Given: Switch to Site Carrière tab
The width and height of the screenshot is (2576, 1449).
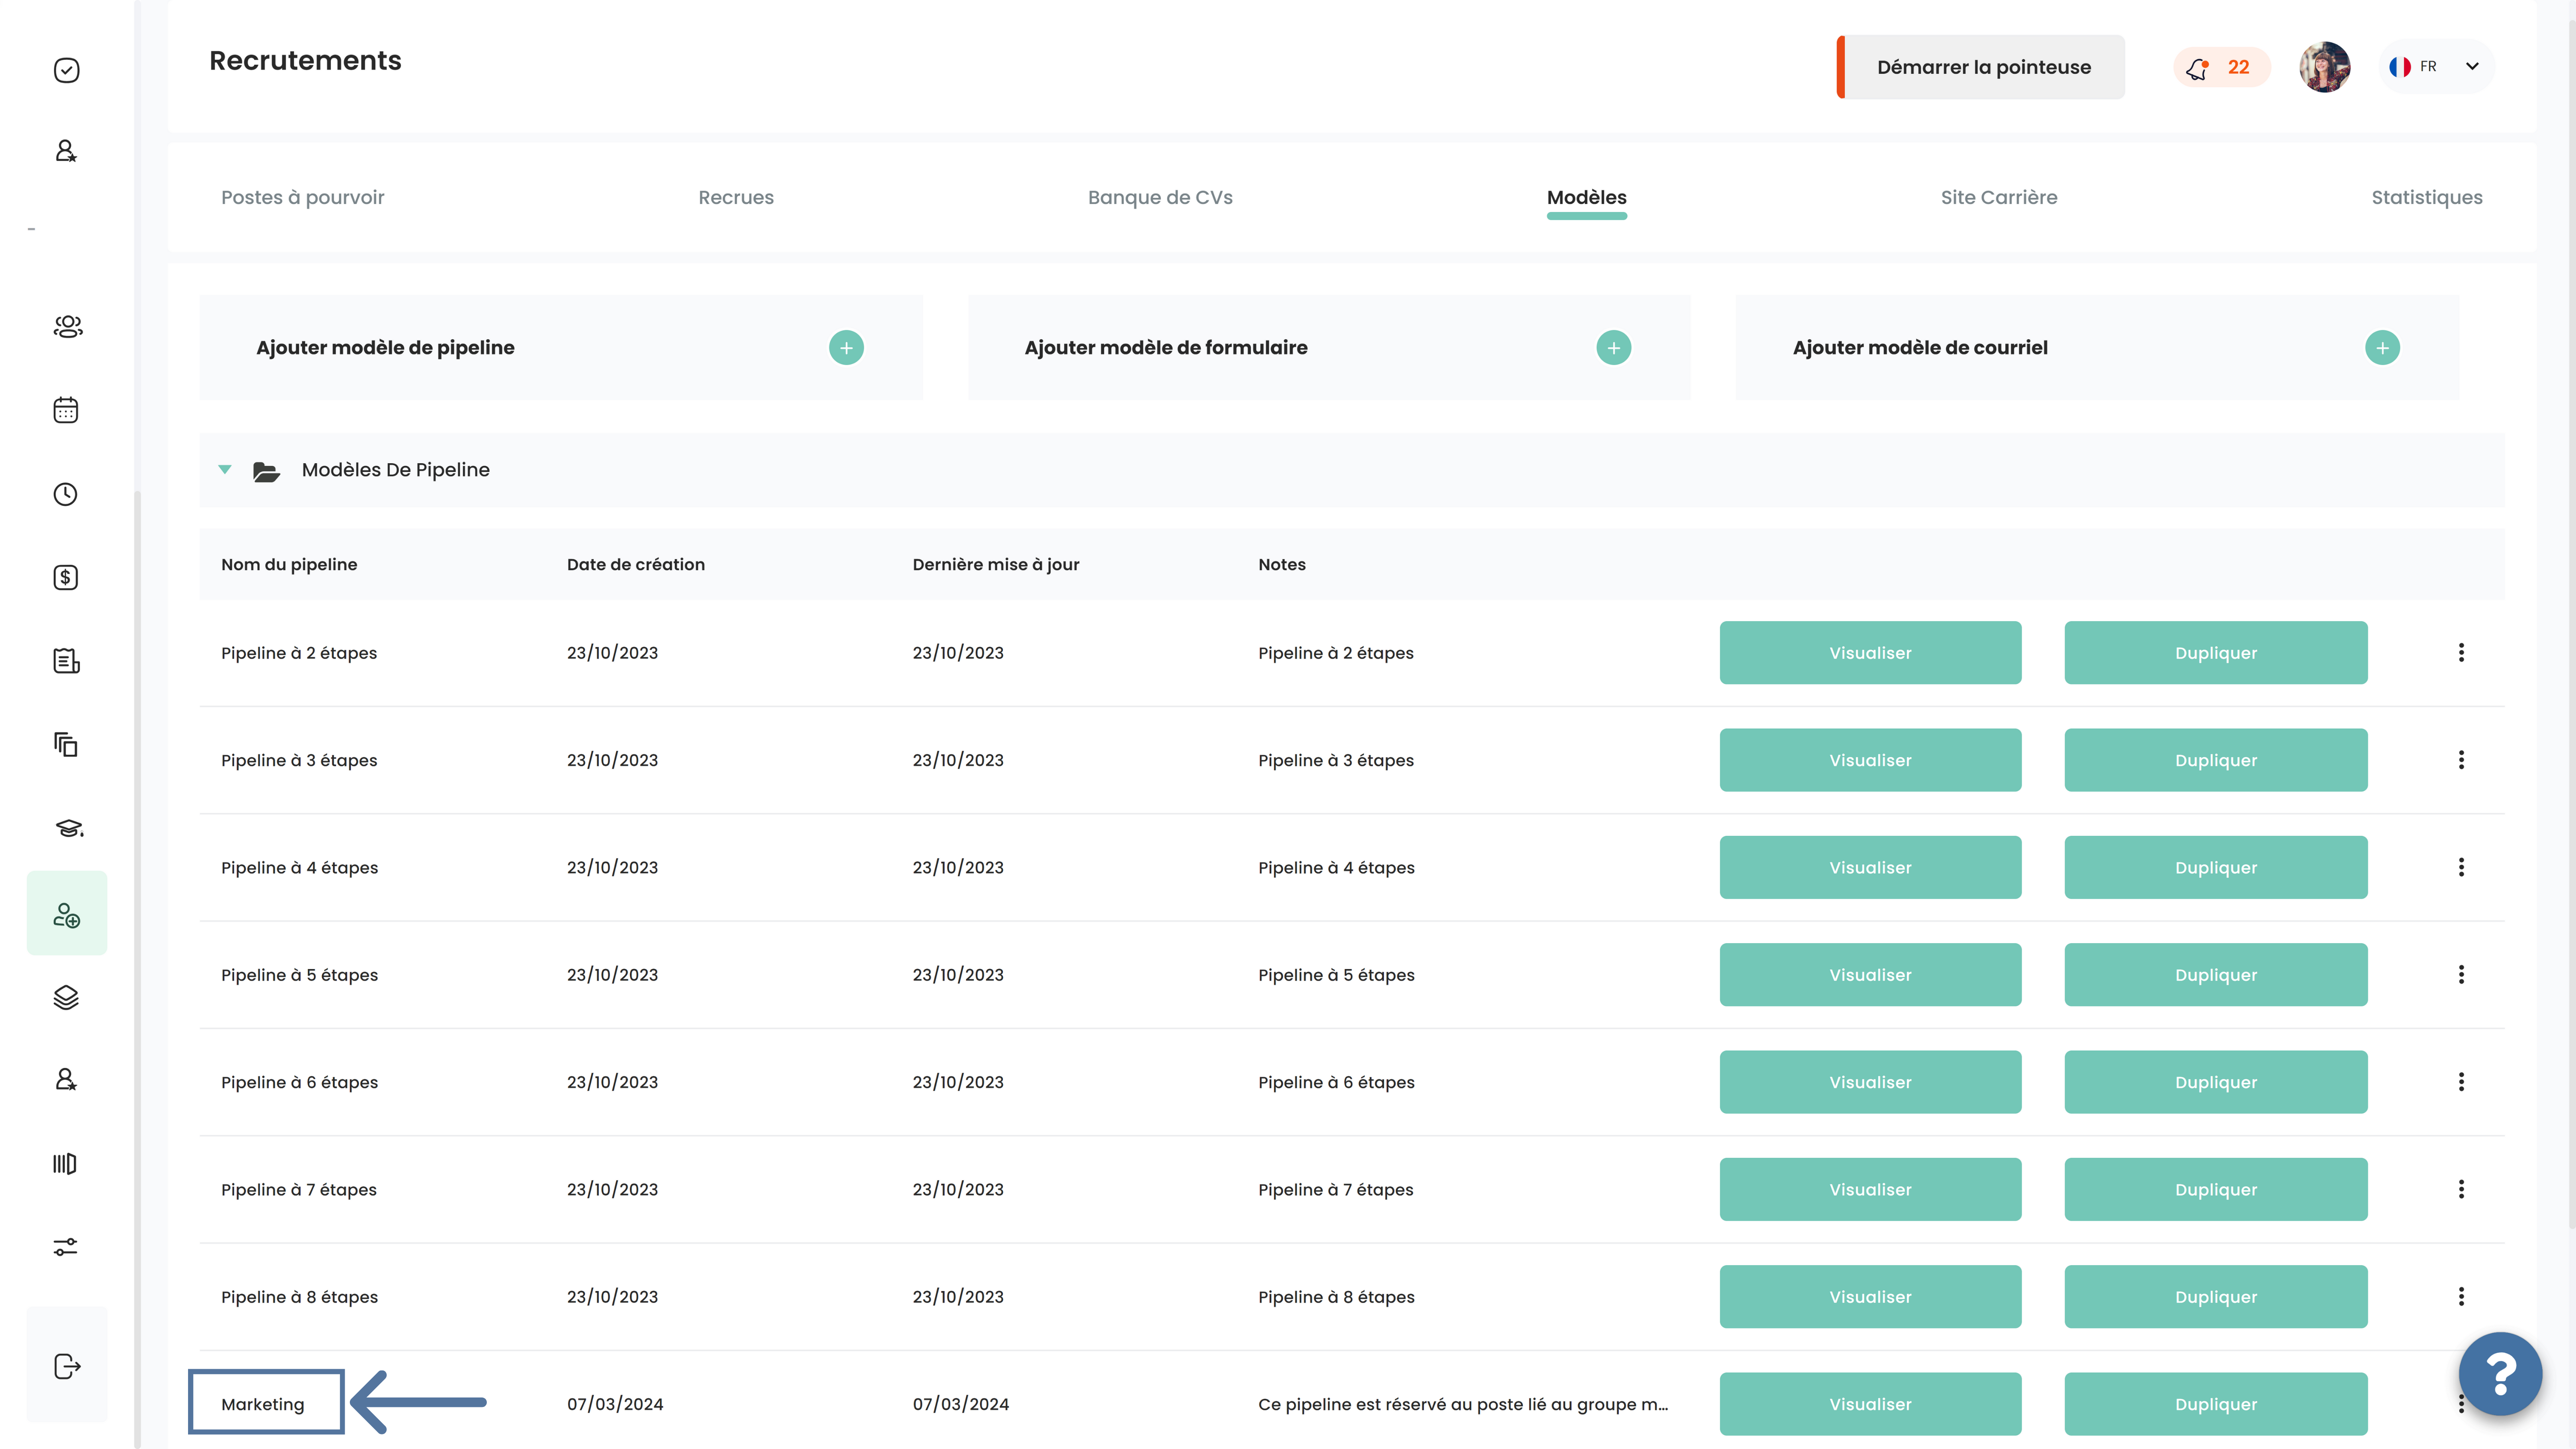Looking at the screenshot, I should point(1999,197).
